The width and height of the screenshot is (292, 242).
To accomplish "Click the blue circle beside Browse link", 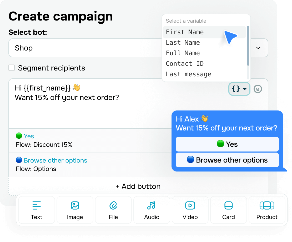I will click(x=19, y=160).
